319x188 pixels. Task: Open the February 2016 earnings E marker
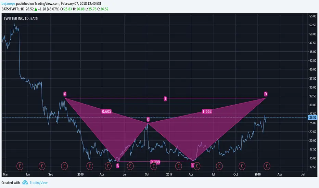90,166
